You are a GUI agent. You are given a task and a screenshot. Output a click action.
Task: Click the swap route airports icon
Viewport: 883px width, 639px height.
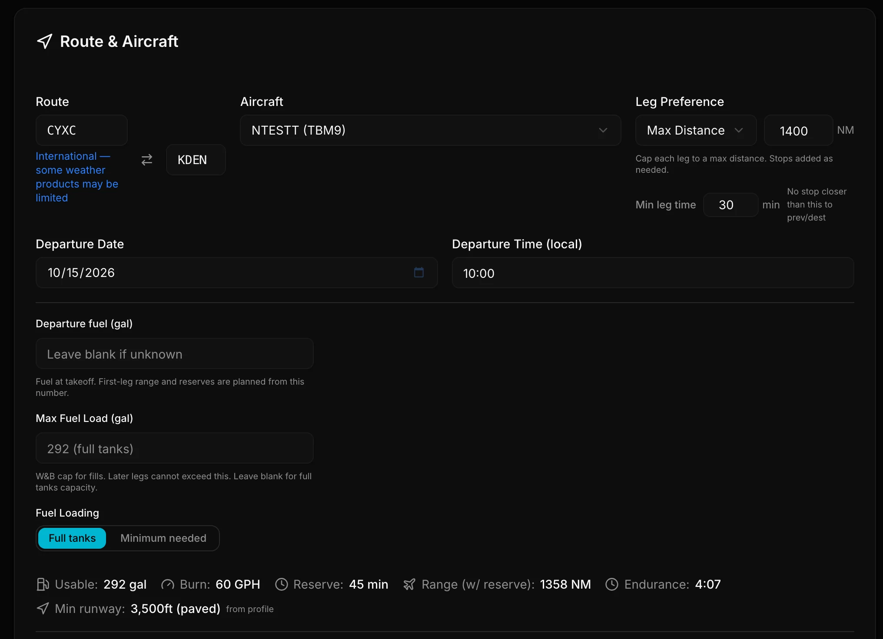pos(147,160)
